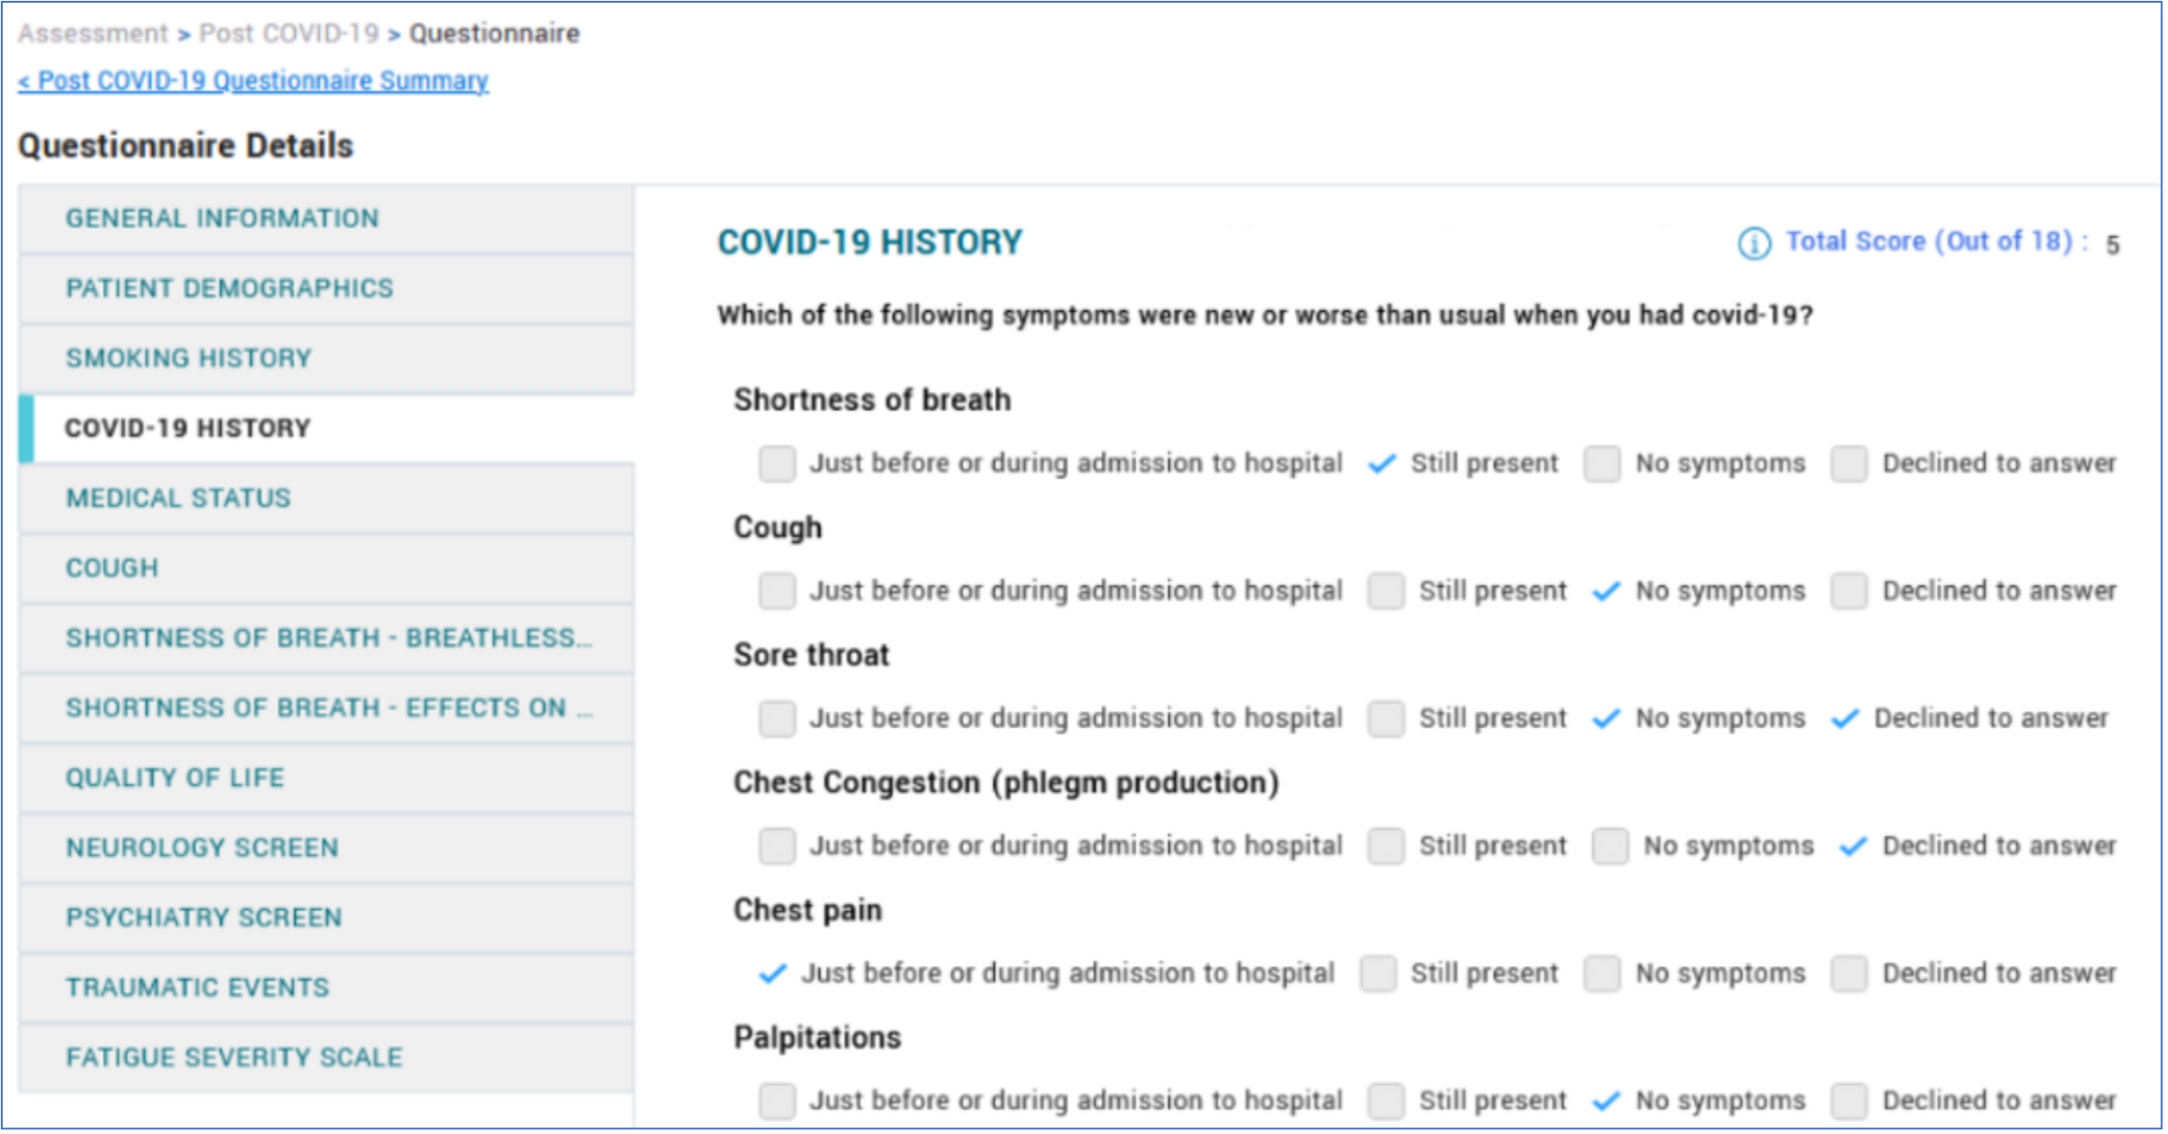Return to Post COVID-19 Questionnaire Summary

pos(253,81)
